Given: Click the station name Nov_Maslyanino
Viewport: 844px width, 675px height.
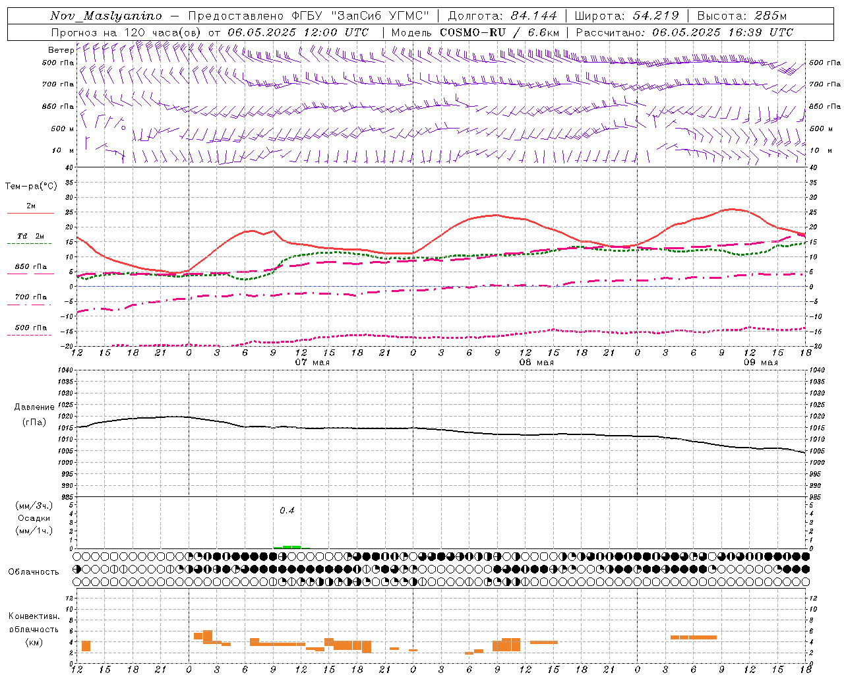Looking at the screenshot, I should (106, 16).
